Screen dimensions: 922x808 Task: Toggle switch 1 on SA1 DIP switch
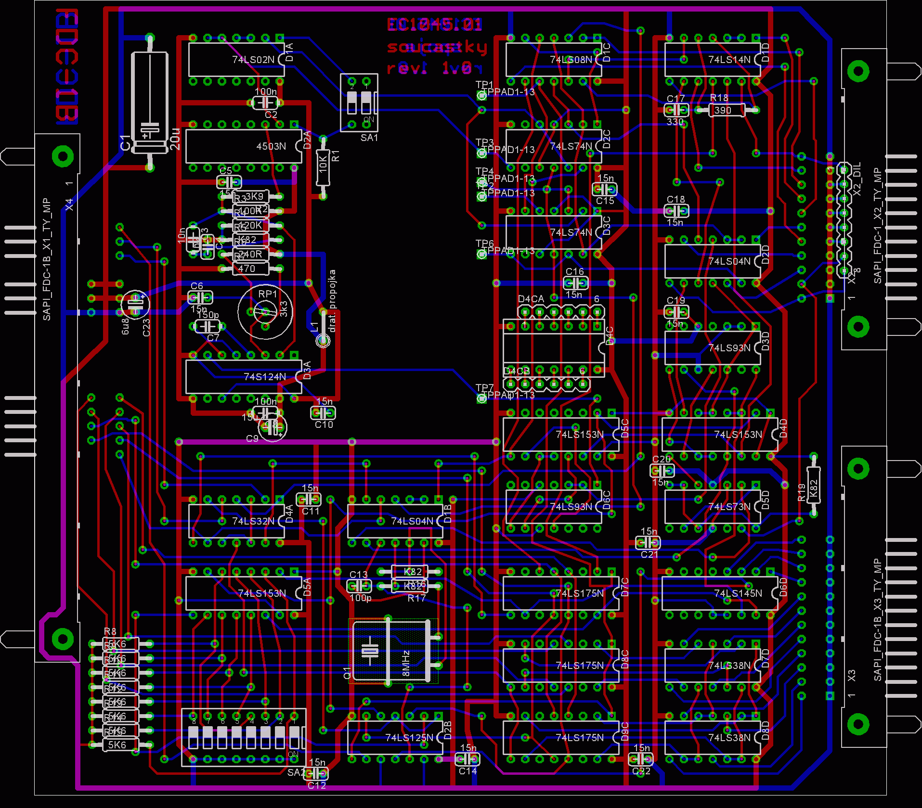[x=366, y=103]
